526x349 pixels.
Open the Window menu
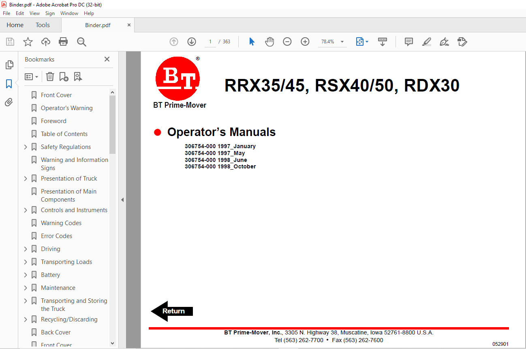click(69, 13)
